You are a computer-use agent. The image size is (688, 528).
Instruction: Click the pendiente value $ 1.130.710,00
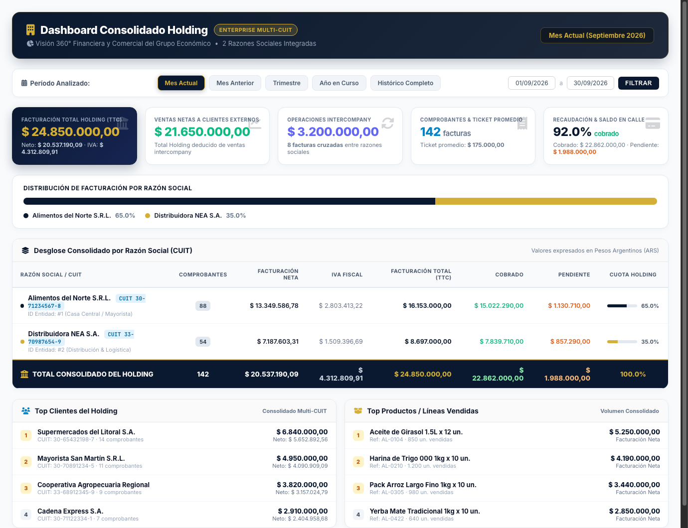(569, 306)
